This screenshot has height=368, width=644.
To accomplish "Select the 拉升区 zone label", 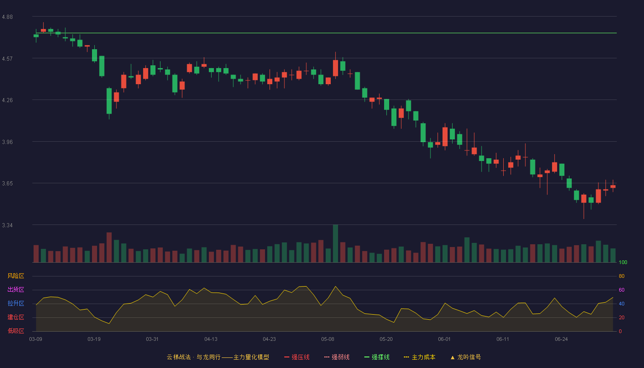I will (x=16, y=304).
